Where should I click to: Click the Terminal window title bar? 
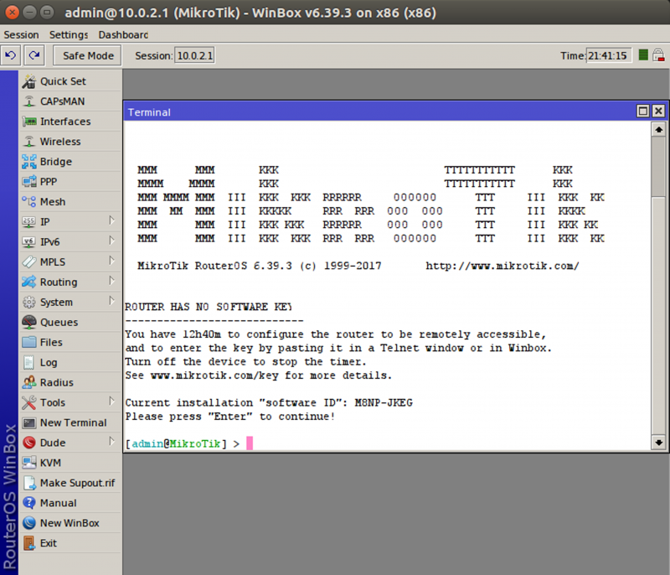(x=380, y=111)
